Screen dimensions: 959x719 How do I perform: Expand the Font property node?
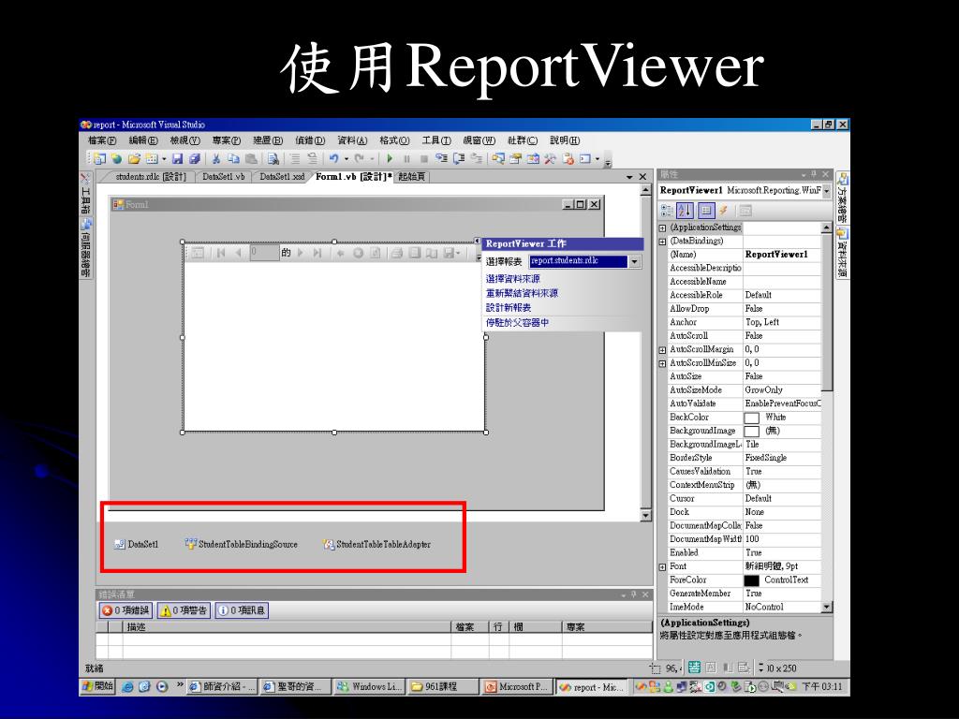coord(662,566)
